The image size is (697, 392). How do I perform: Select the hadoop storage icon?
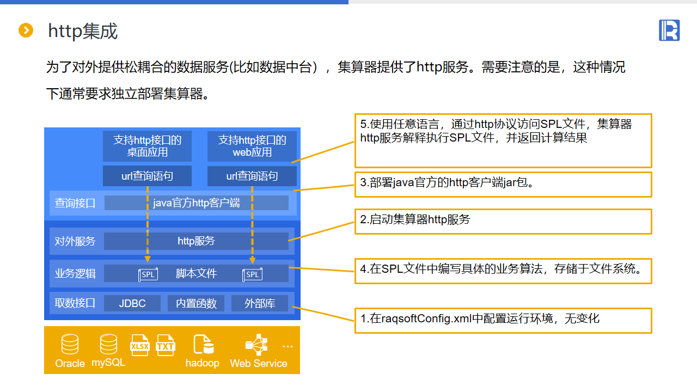203,345
